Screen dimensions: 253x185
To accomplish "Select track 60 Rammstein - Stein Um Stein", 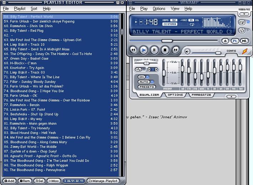I will tap(61, 26).
